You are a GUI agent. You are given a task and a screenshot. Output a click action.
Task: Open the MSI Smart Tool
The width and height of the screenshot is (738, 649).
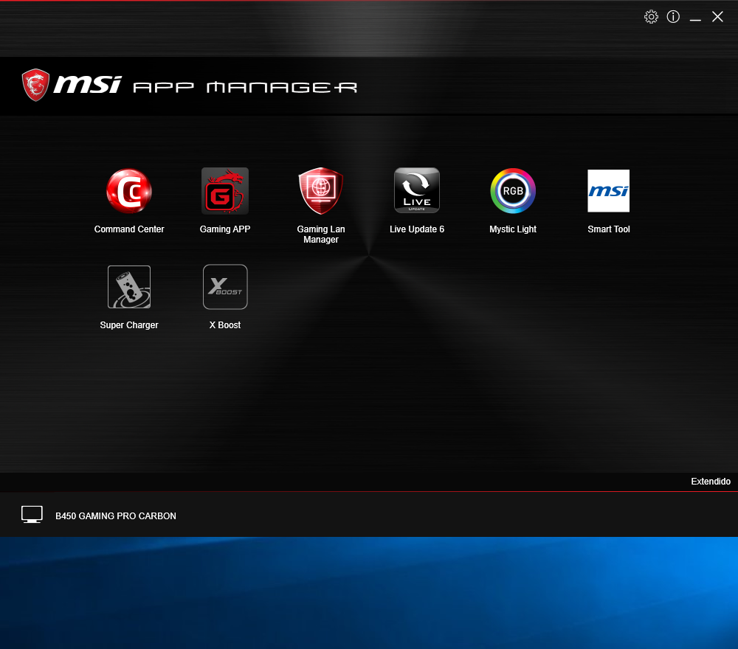coord(609,190)
